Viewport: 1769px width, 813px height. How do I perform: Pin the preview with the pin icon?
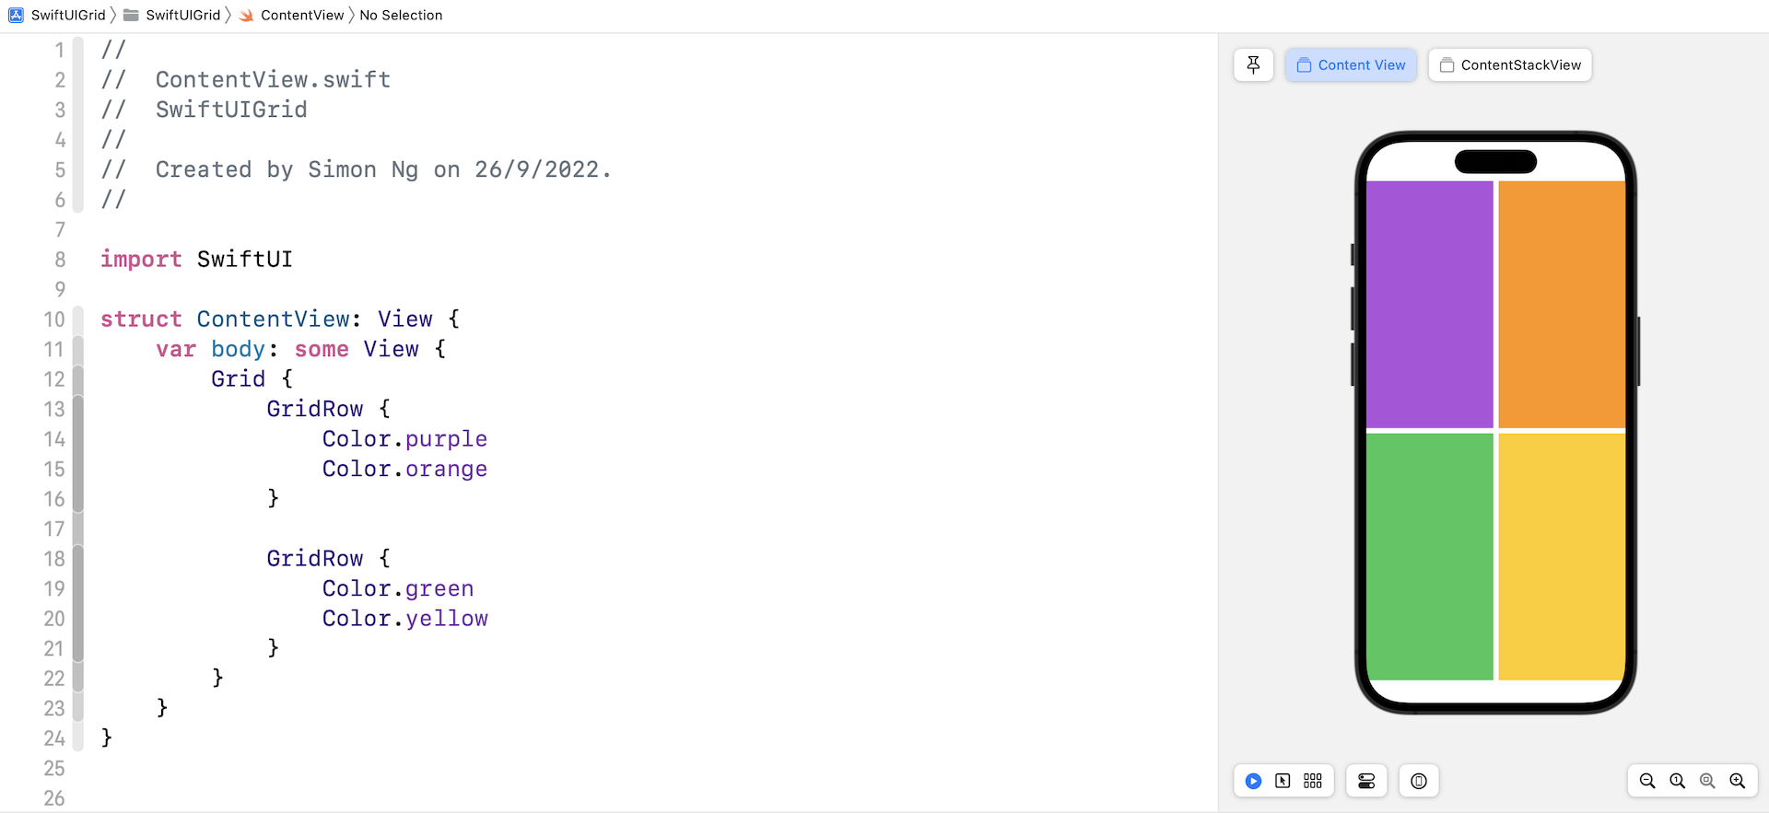[1253, 64]
